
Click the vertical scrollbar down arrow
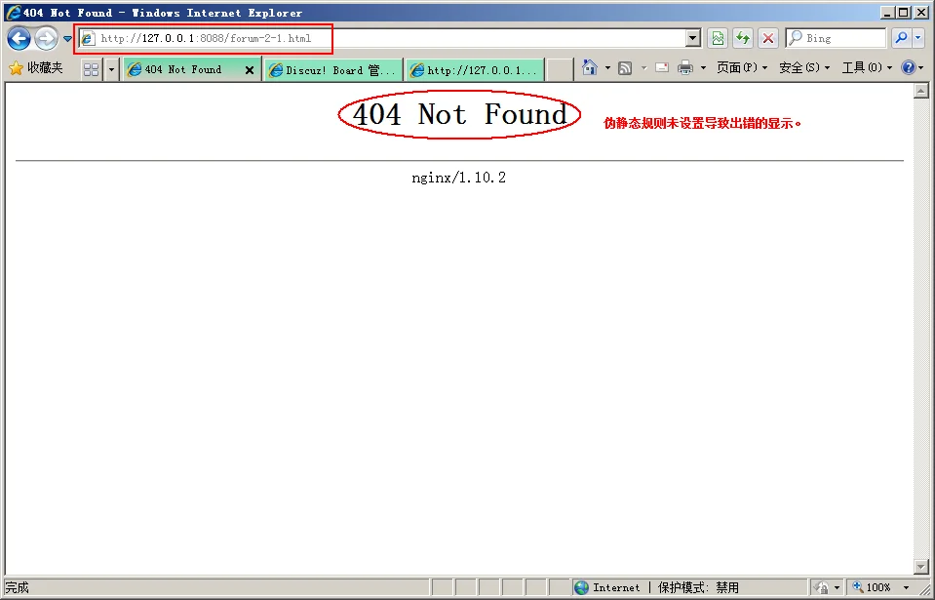pyautogui.click(x=920, y=567)
